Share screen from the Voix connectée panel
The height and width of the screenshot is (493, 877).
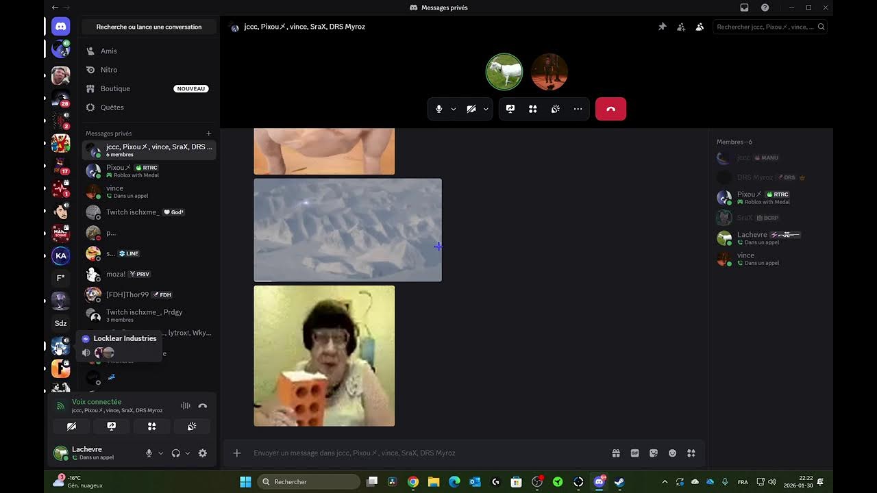click(112, 426)
